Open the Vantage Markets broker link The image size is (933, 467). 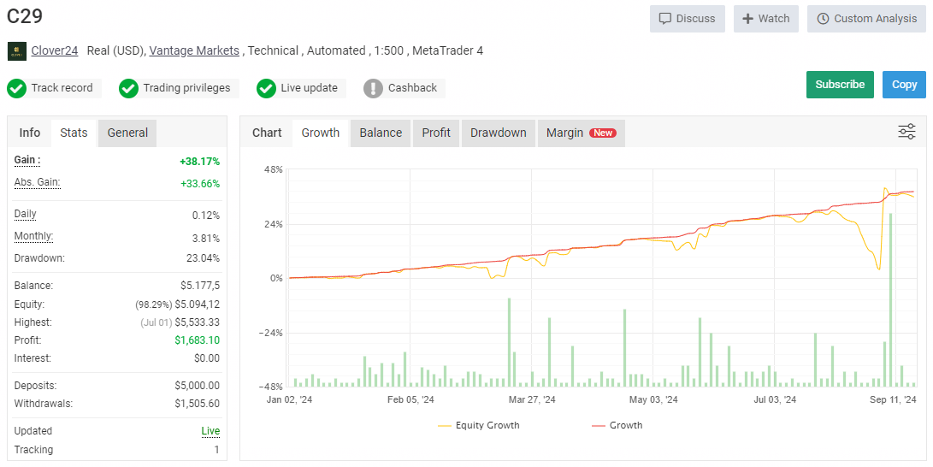tap(194, 50)
